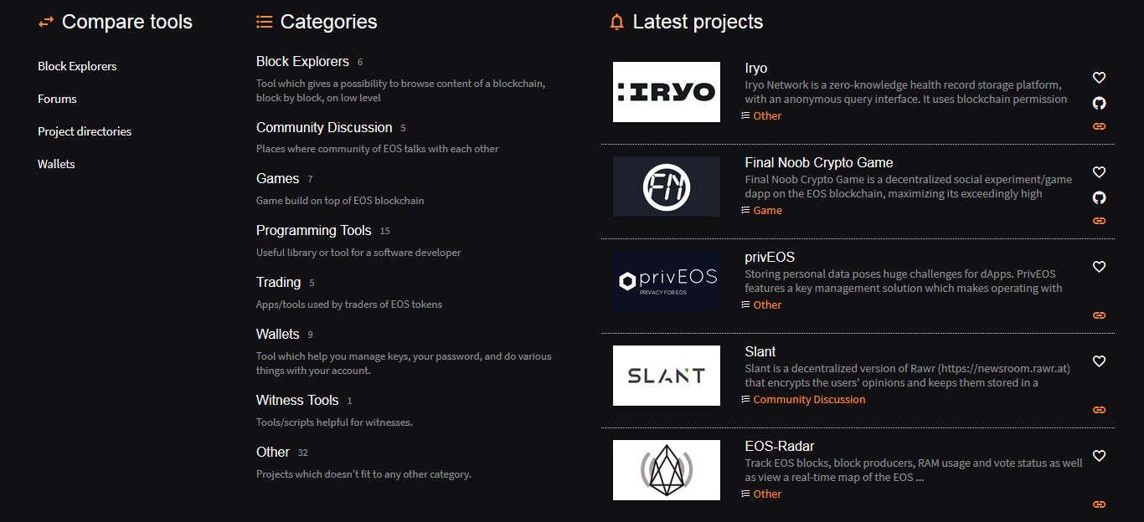Click the Latest projects heading
This screenshot has height=522, width=1144.
(x=698, y=23)
